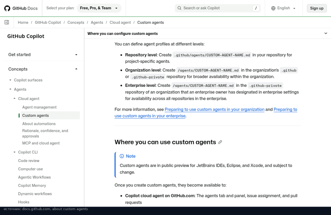Open the English language dropdown
The image size is (331, 215).
(x=283, y=8)
